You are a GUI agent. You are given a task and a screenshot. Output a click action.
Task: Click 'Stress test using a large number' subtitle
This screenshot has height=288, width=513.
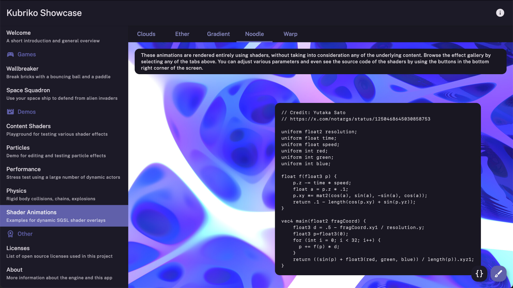coord(63,177)
